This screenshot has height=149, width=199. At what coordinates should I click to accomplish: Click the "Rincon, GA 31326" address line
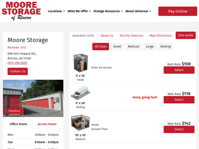click(x=19, y=58)
